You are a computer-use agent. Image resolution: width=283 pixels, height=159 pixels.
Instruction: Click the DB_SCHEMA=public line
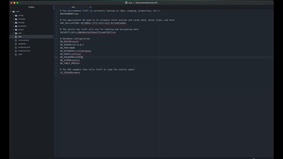[x=70, y=60]
